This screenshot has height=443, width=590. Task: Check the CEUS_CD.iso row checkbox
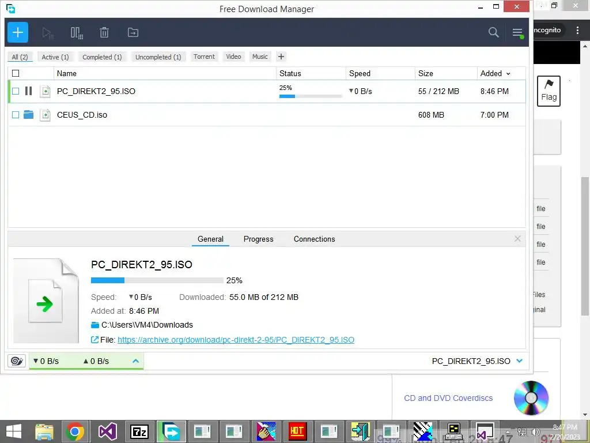coord(16,115)
